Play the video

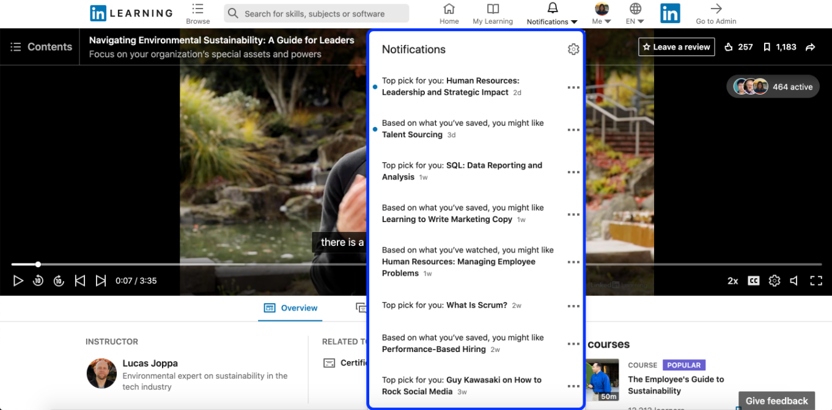pyautogui.click(x=18, y=281)
